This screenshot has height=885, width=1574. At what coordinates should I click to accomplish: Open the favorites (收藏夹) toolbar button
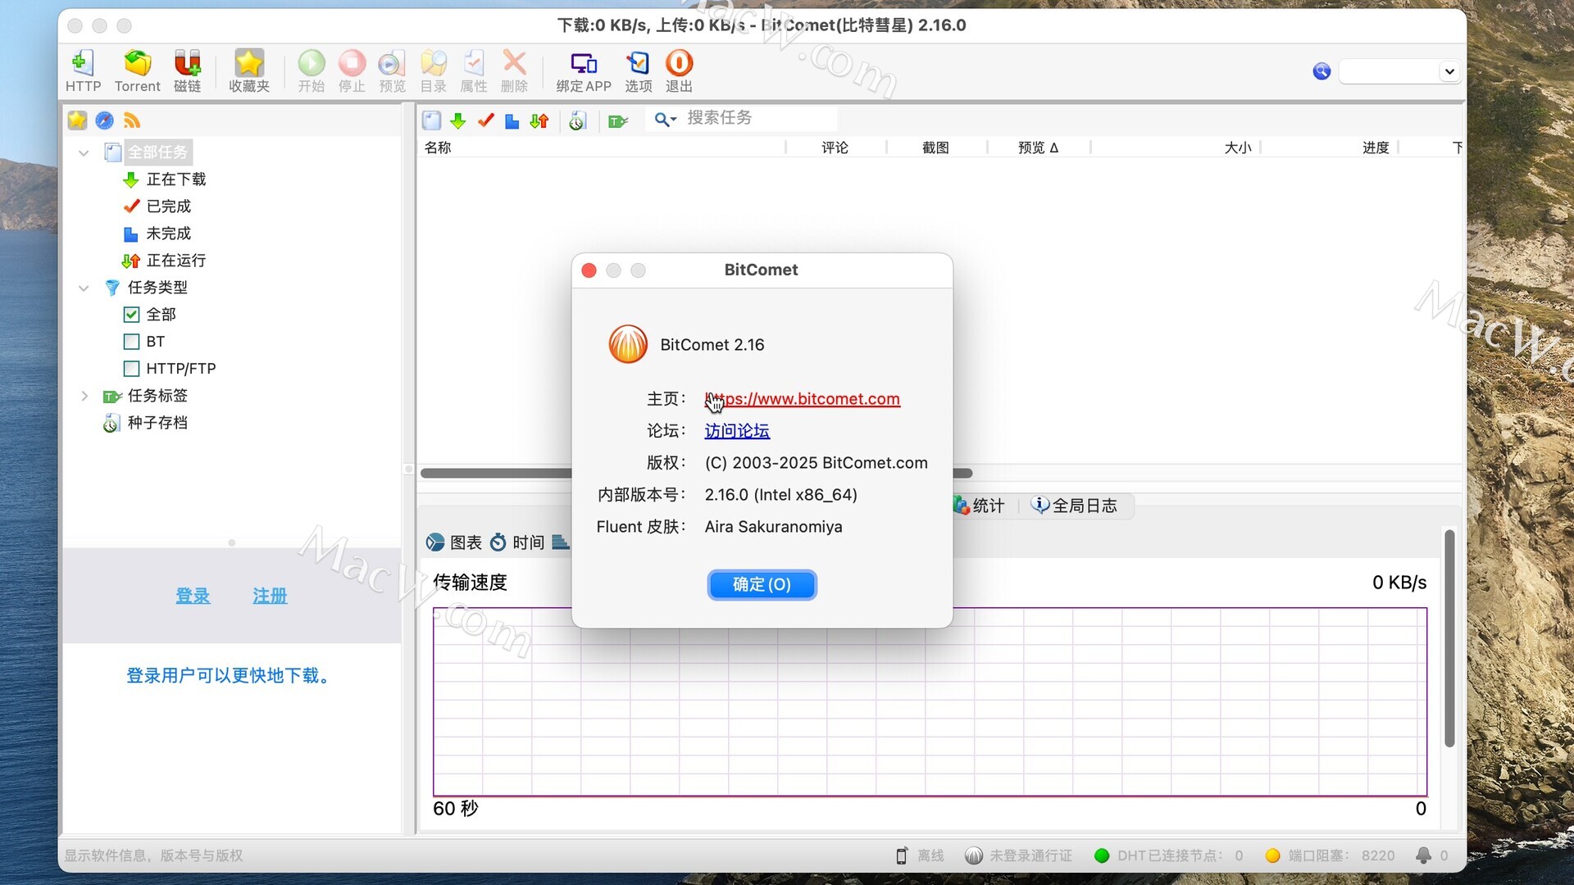click(x=249, y=71)
